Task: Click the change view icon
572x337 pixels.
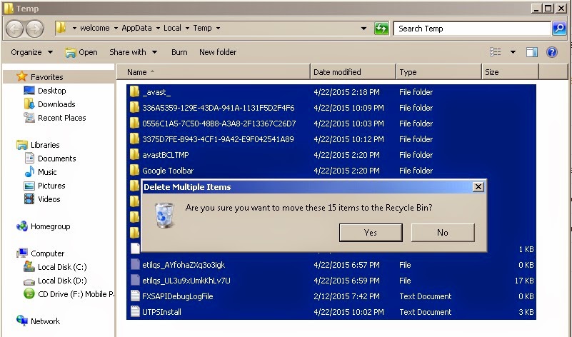Action: click(495, 52)
